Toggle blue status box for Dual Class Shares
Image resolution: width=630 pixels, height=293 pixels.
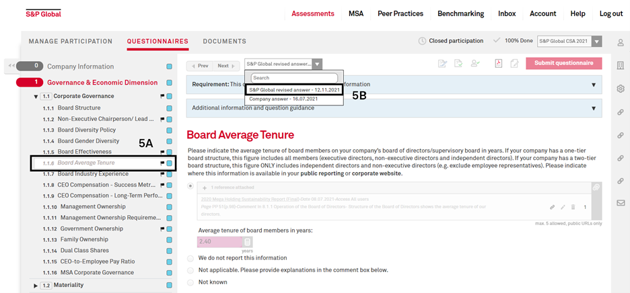tap(170, 251)
